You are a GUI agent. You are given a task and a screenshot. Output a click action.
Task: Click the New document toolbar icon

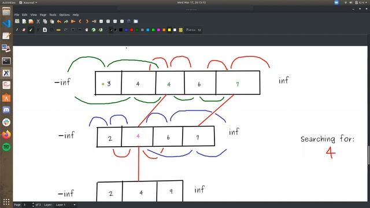(x=24, y=21)
